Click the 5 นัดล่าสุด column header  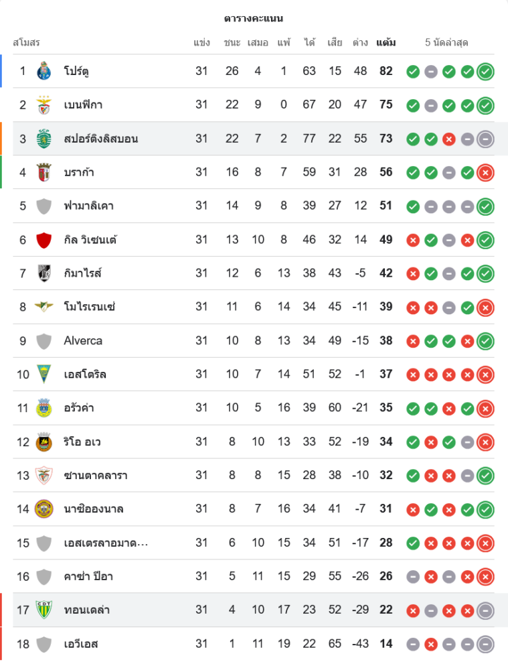tap(446, 43)
